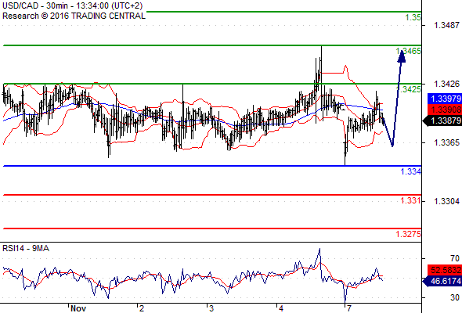Viewport: 462px width, 313px height.
Task: Click the RSI14 - 9MA indicator title
Action: pyautogui.click(x=26, y=249)
